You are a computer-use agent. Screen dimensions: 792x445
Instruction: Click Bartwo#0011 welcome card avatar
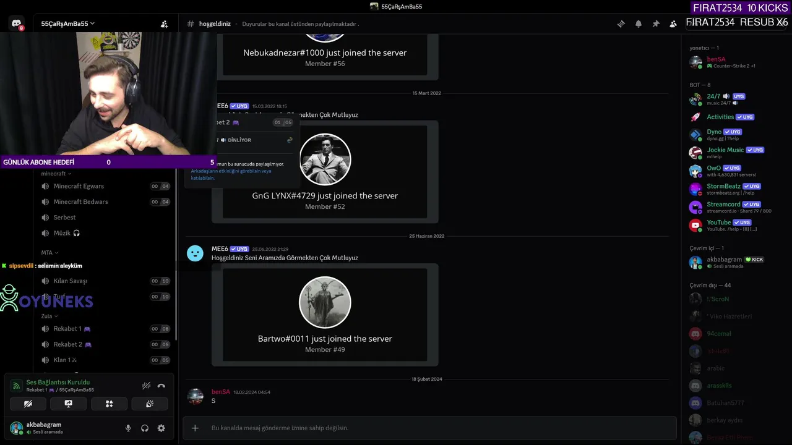point(325,302)
